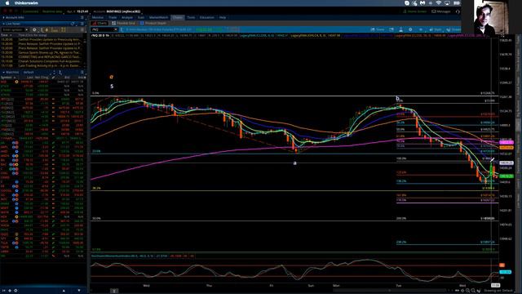Sort the watchlist by Net Chng column

pyautogui.click(x=42, y=78)
